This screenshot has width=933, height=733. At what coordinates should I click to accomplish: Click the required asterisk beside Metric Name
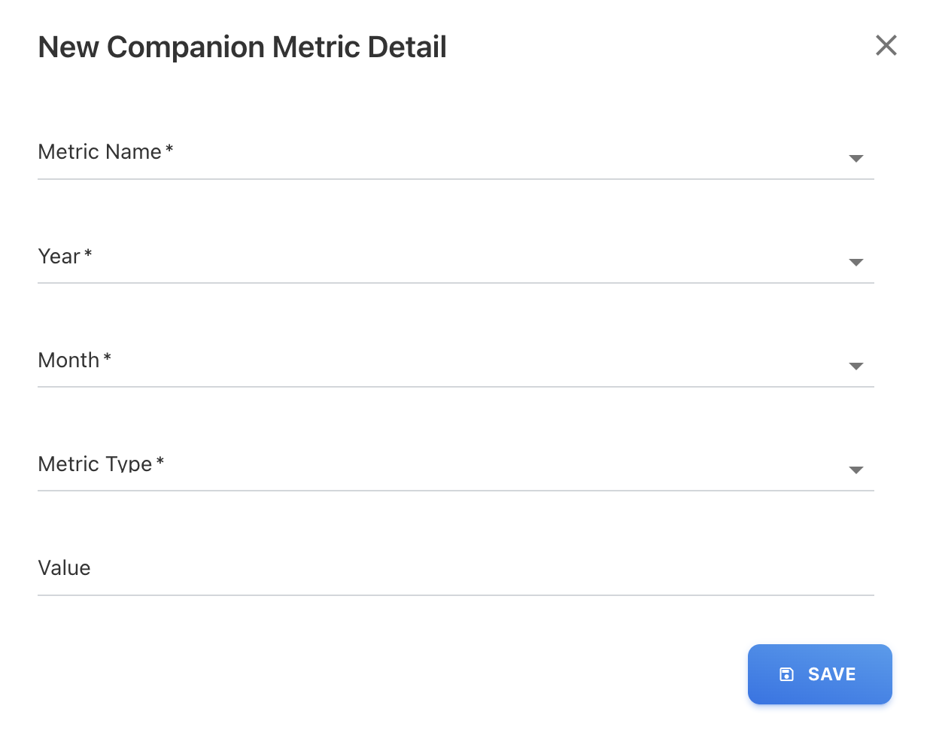click(x=169, y=150)
